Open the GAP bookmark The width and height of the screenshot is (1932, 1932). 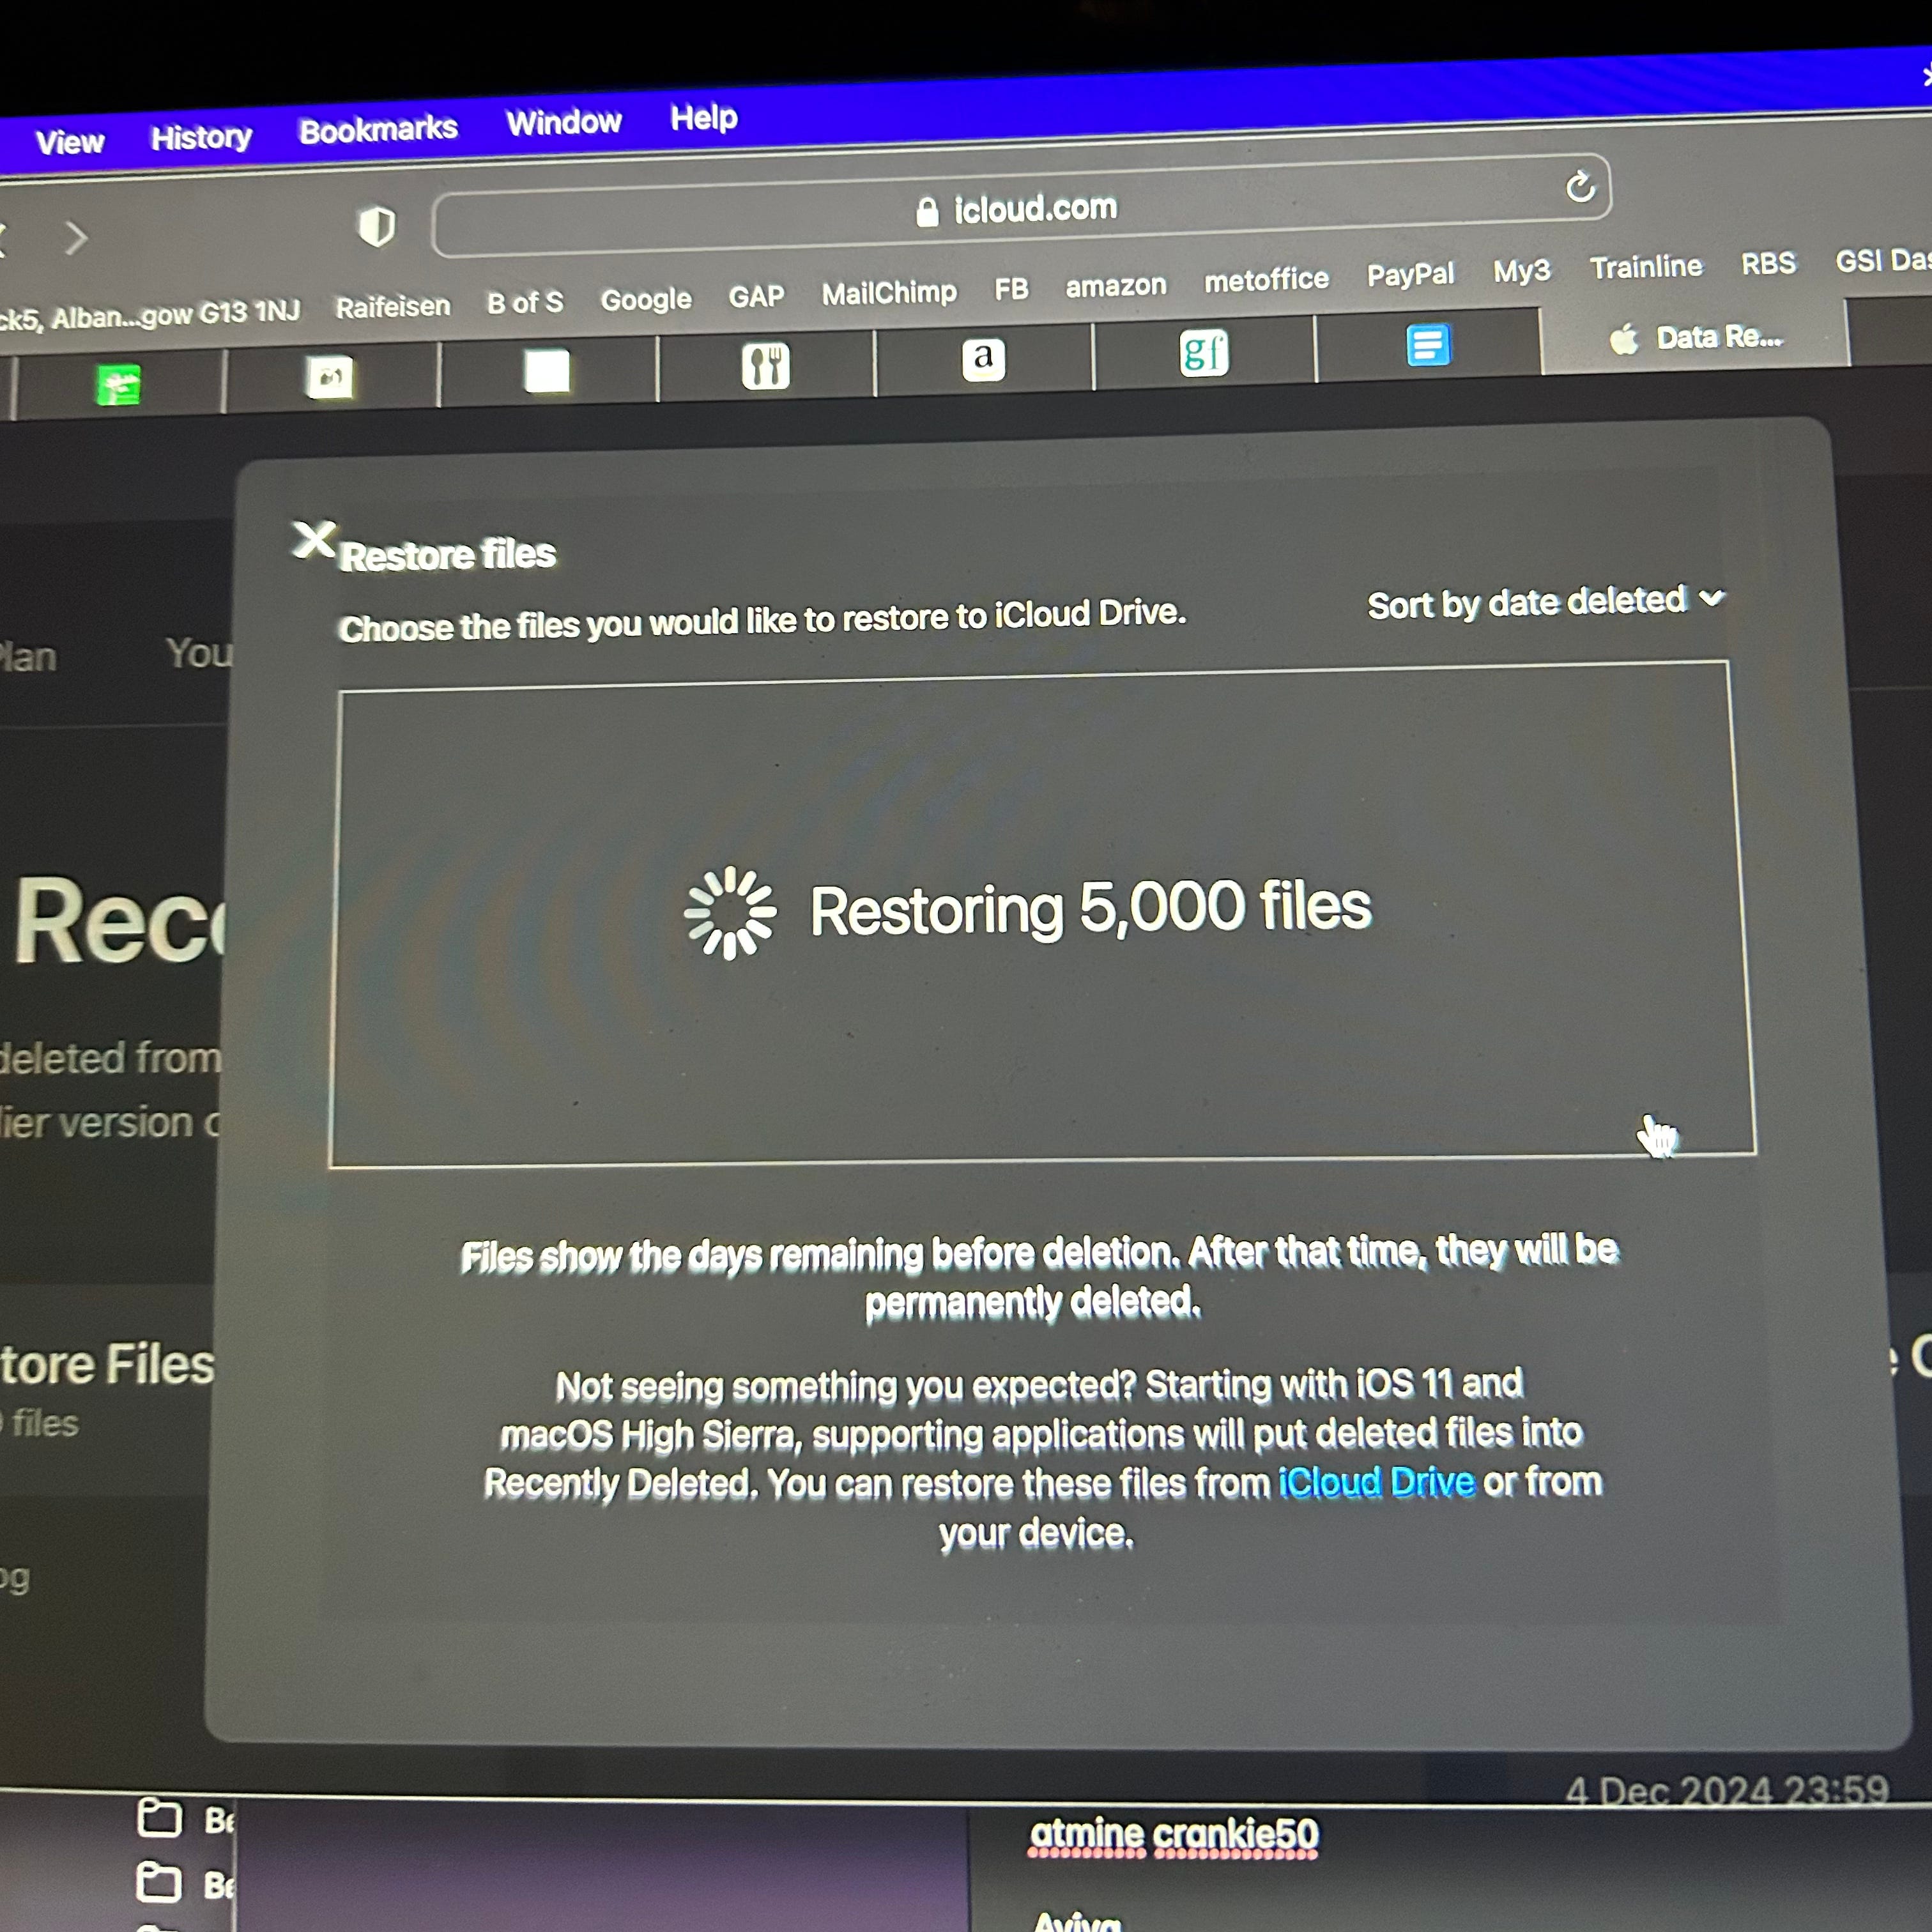pyautogui.click(x=756, y=296)
